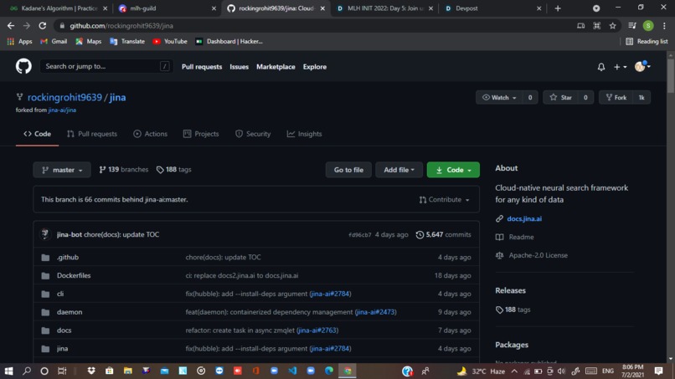The image size is (675, 379).
Task: Open the Apps bookmark shortcut
Action: (x=20, y=41)
